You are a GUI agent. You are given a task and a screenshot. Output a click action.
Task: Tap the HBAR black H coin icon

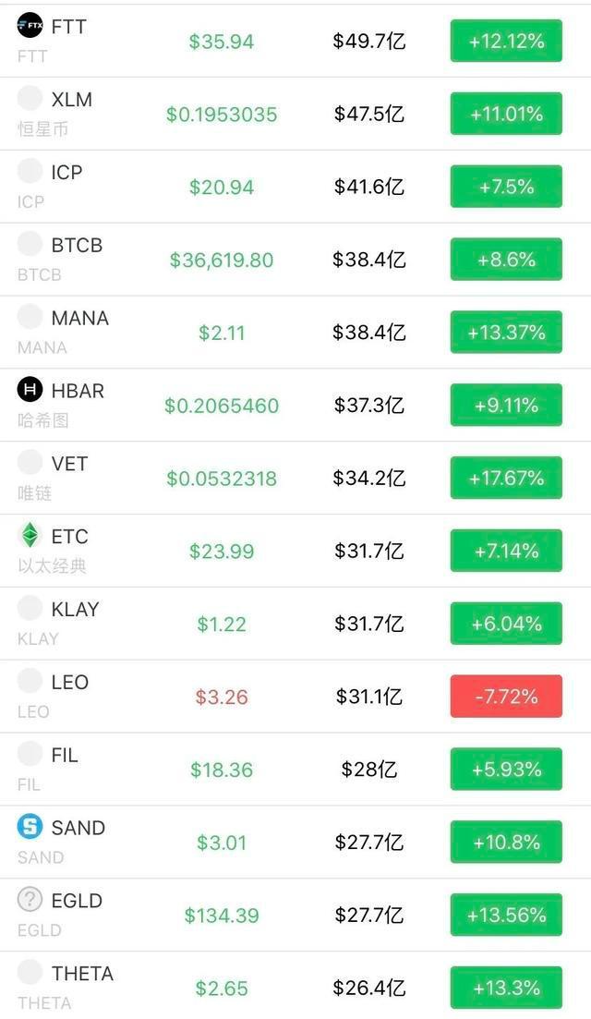[x=30, y=389]
